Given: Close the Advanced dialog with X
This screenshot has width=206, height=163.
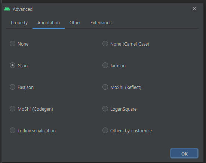Looking at the screenshot, I should click(x=194, y=9).
